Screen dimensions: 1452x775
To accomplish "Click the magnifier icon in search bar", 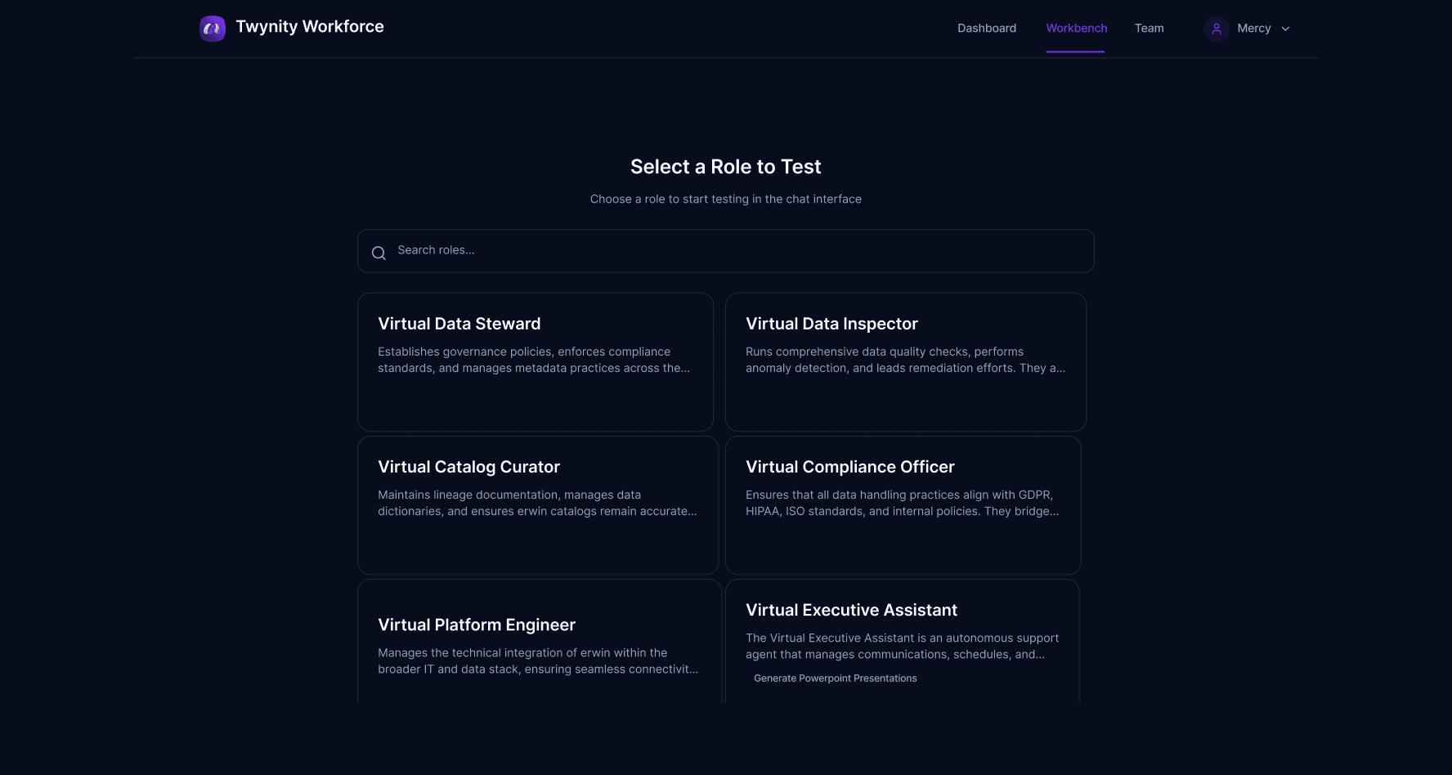I will (379, 253).
